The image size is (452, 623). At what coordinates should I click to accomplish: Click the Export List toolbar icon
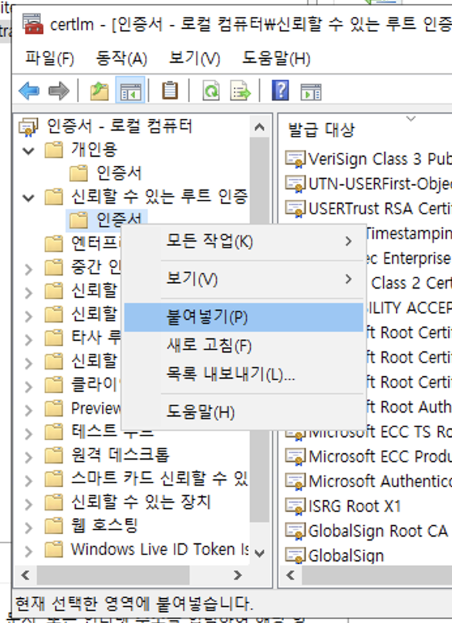240,91
